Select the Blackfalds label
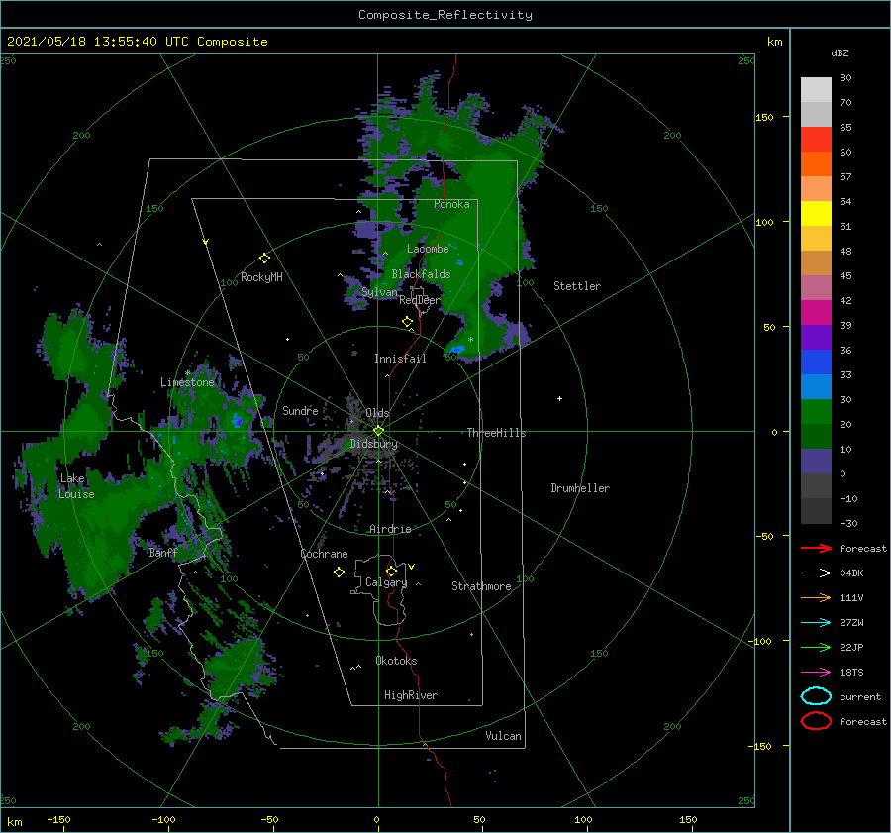 pos(421,274)
